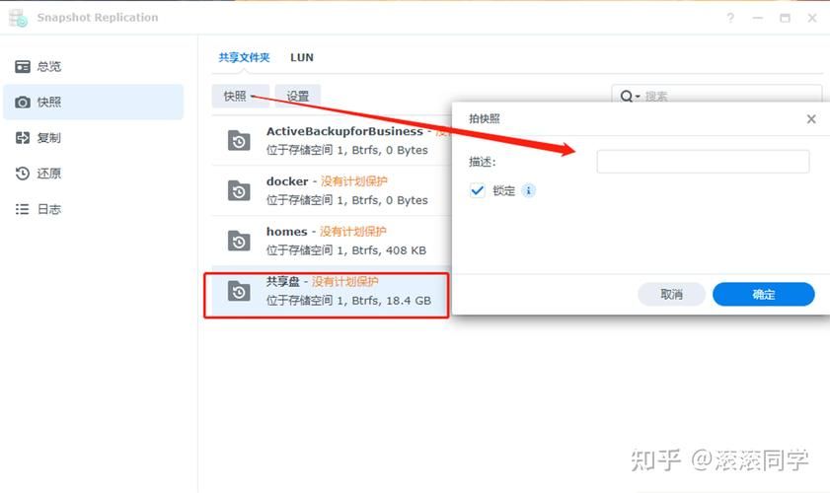
Task: Click the 复制 replication icon
Action: point(23,137)
